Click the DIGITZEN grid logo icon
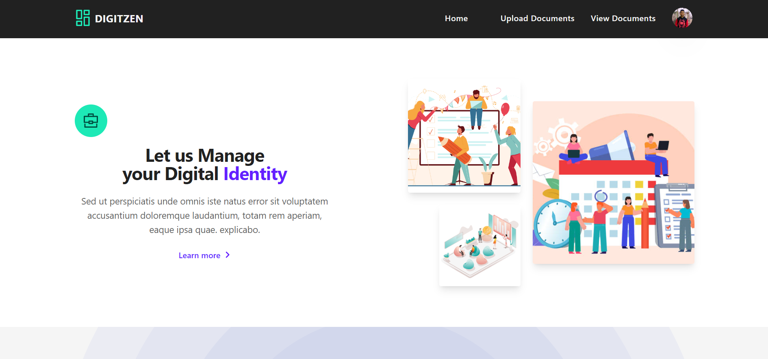Image resolution: width=768 pixels, height=359 pixels. [x=83, y=18]
